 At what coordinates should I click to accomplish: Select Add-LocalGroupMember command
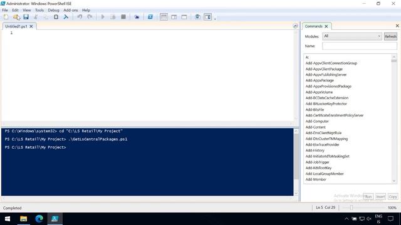325,174
